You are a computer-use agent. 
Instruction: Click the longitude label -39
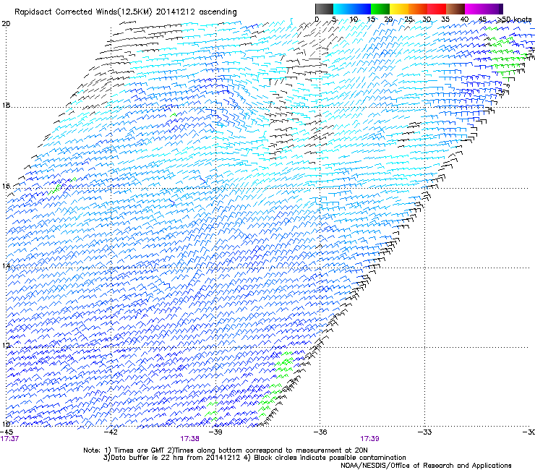[215, 432]
